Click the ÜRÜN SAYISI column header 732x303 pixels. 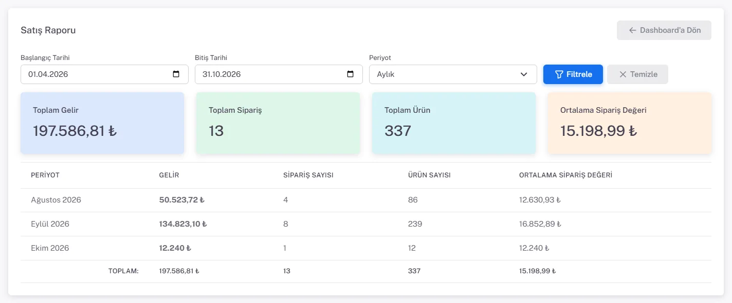(x=429, y=175)
